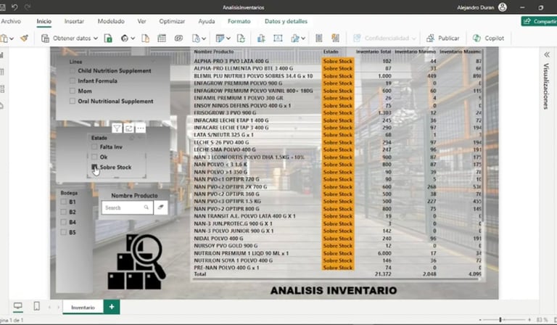This screenshot has width=557, height=325.
Task: Click the zoom out minus button
Action: [480, 320]
